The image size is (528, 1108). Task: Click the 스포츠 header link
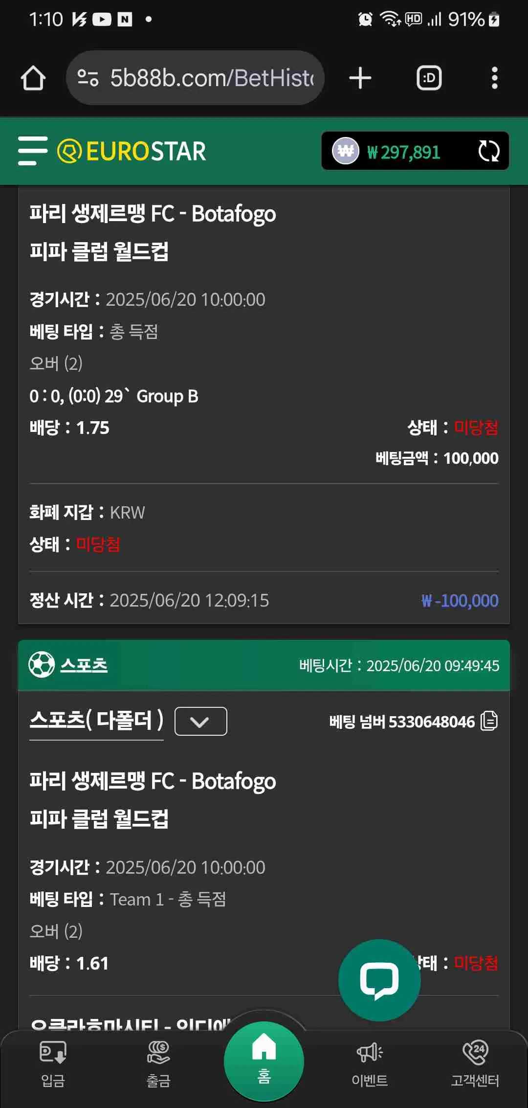84,665
